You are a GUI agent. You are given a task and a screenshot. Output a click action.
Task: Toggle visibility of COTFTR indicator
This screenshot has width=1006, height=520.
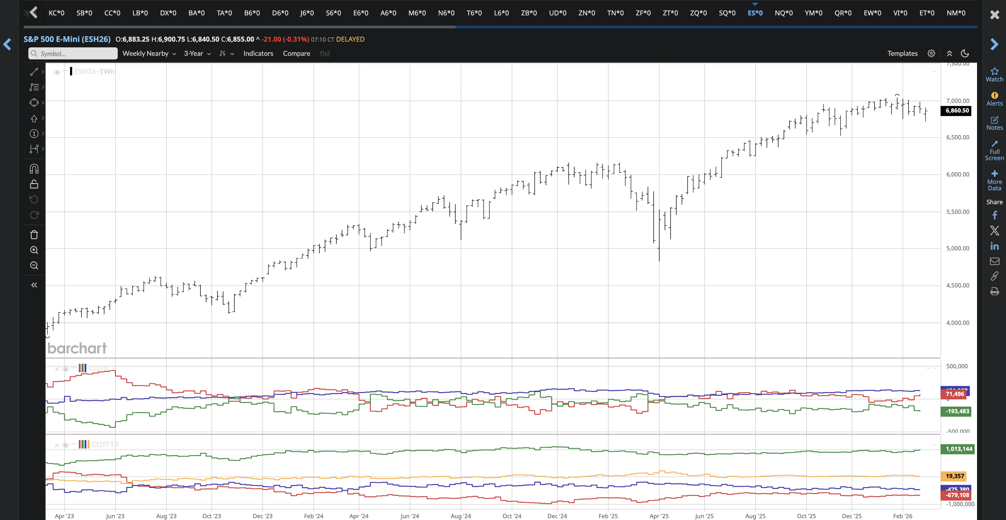66,445
